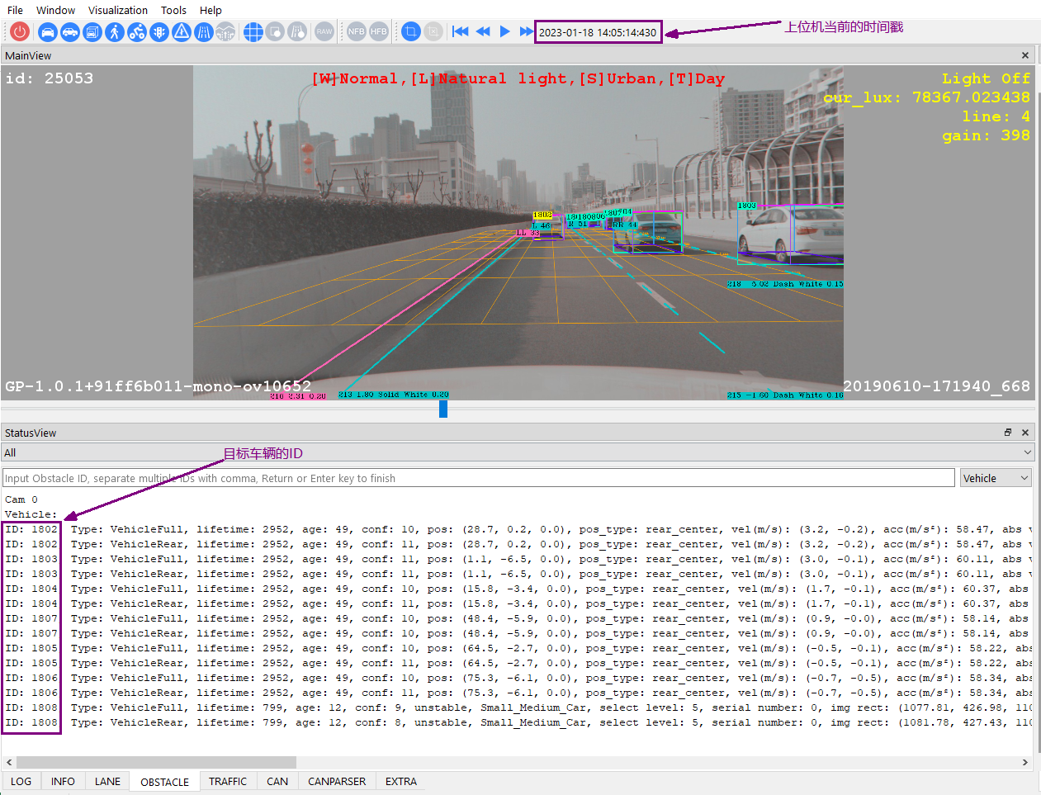This screenshot has height=795, width=1041.
Task: Skip to the first frame
Action: click(461, 32)
